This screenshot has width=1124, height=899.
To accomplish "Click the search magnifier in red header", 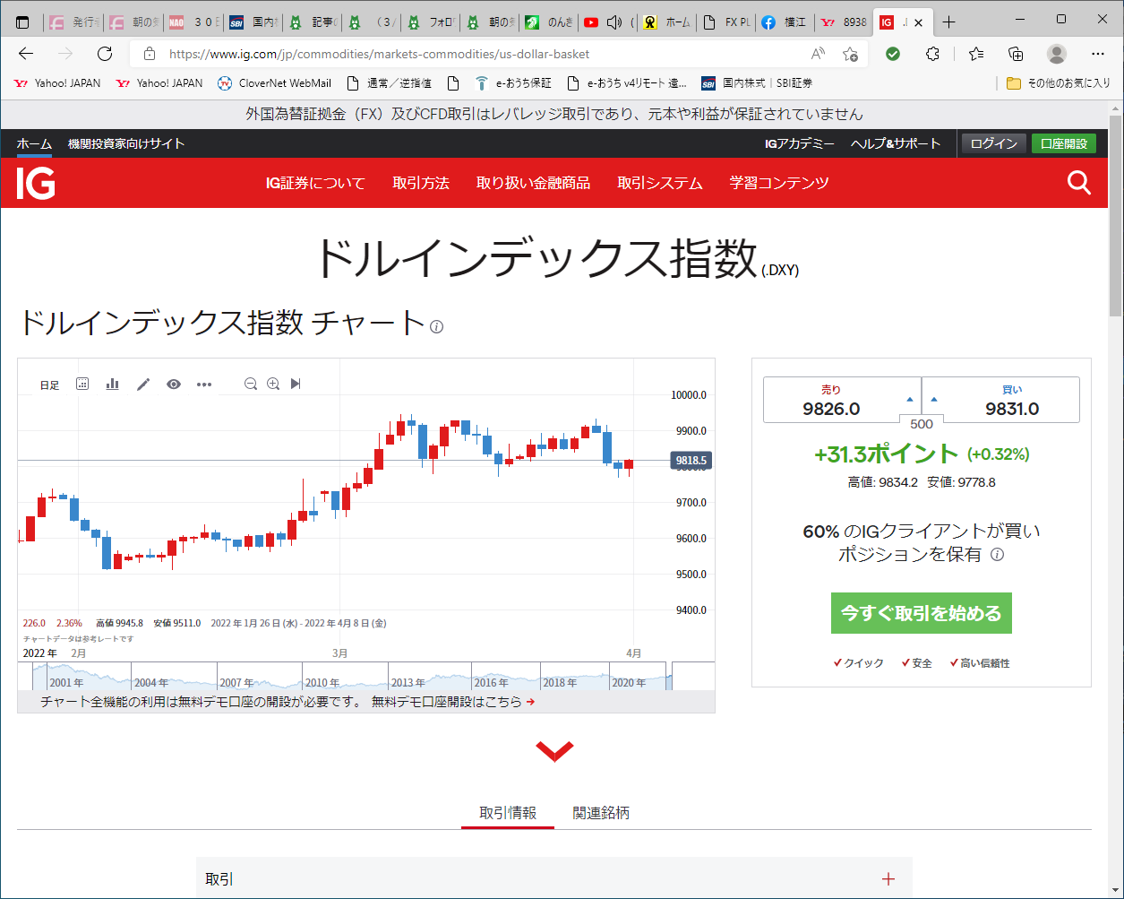I will point(1079,184).
